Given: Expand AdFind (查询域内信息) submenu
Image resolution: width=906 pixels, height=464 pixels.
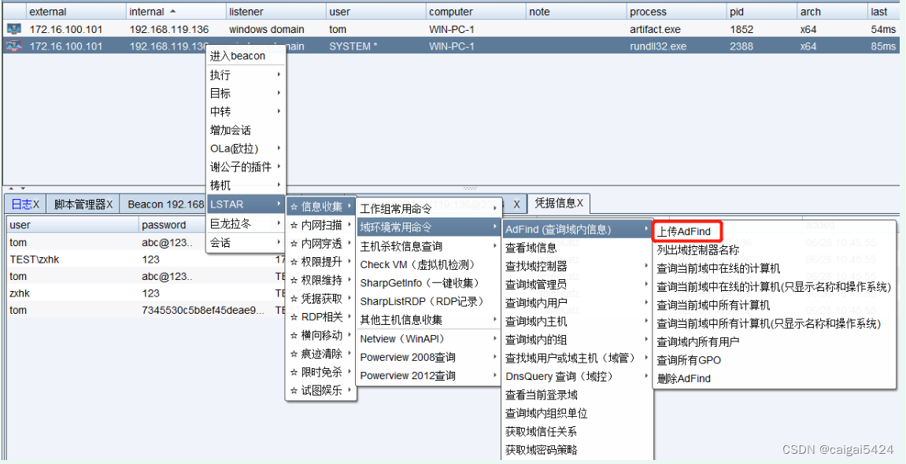Looking at the screenshot, I should [576, 230].
